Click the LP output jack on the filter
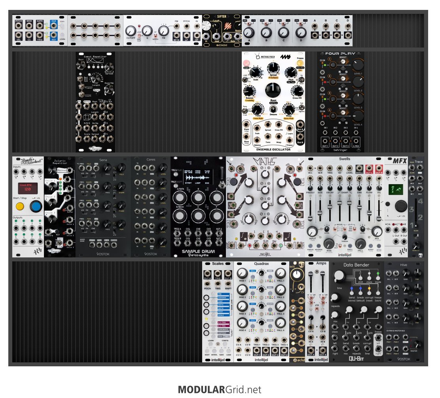Image resolution: width=440 pixels, height=398 pixels. point(187,35)
